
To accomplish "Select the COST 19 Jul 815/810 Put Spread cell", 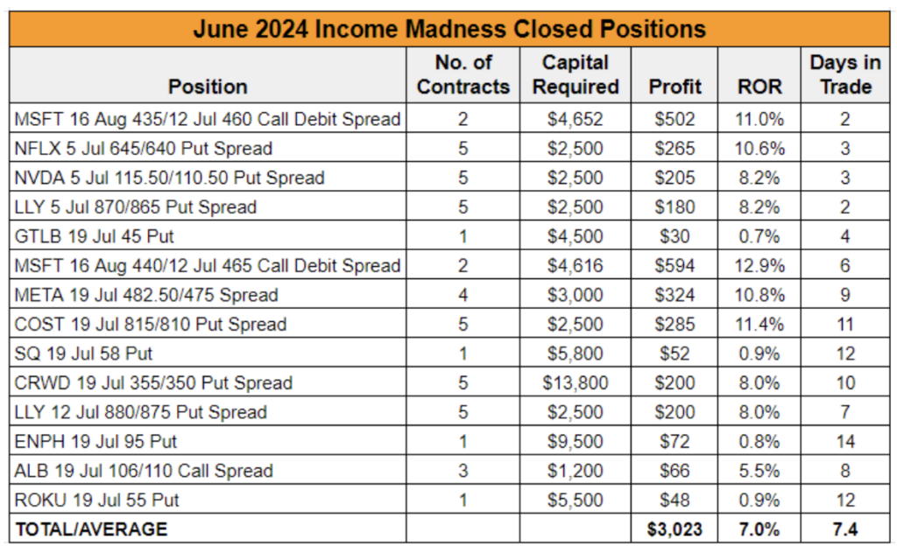I will pos(208,324).
